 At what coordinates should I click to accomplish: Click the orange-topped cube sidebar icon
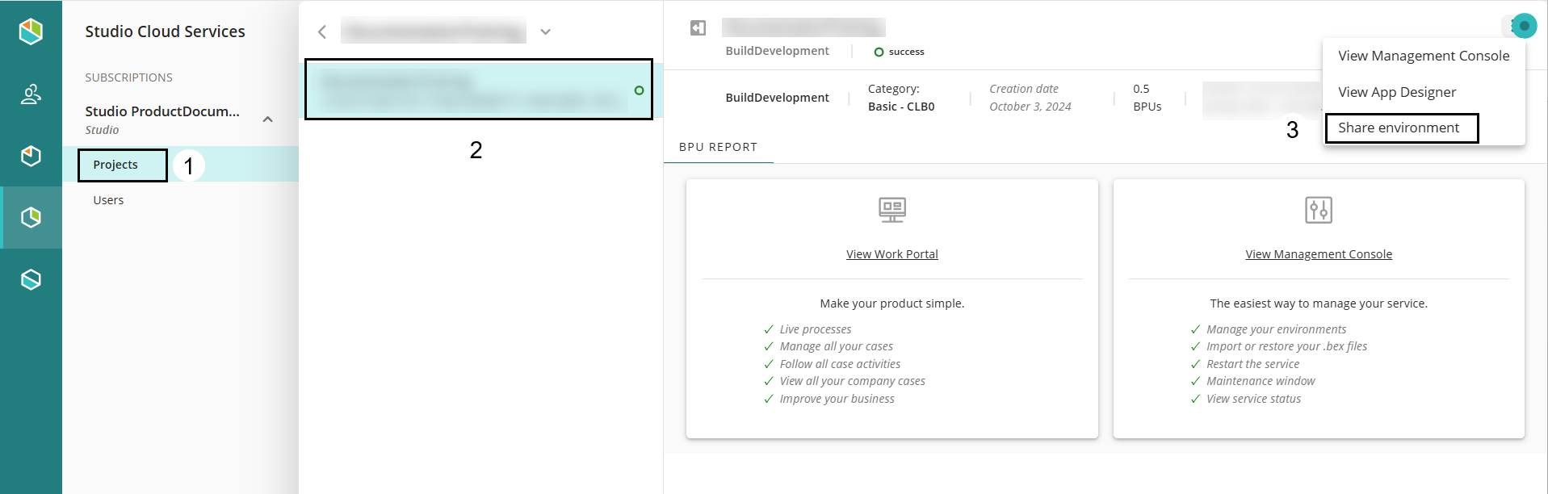[x=31, y=156]
